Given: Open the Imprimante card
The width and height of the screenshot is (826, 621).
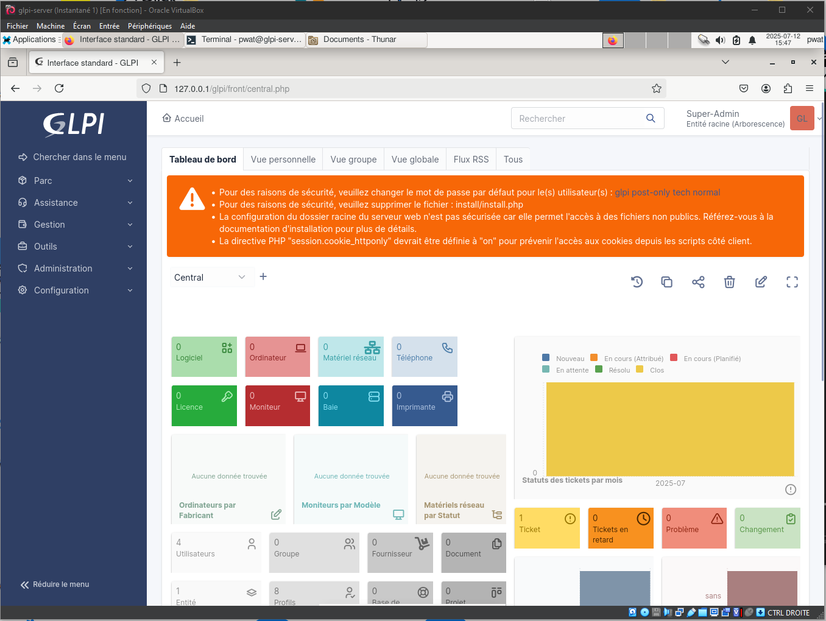Looking at the screenshot, I should [x=425, y=405].
